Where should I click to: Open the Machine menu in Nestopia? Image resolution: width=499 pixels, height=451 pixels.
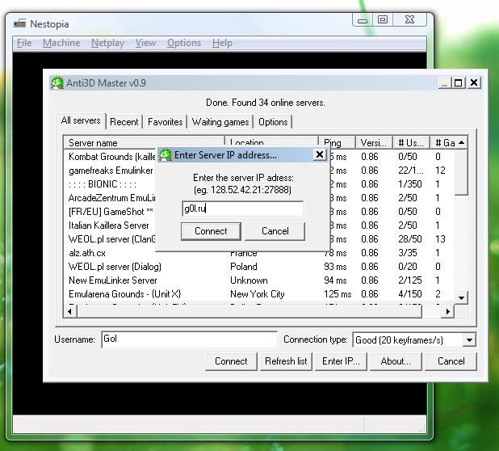[x=61, y=43]
